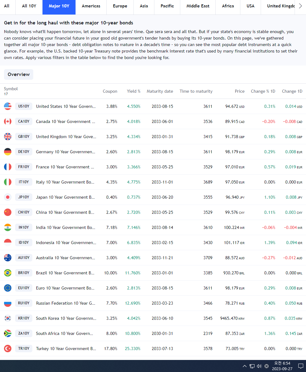This screenshot has width=306, height=372.
Task: Open Brazil 10 Year Government bond name
Action: tap(65, 273)
